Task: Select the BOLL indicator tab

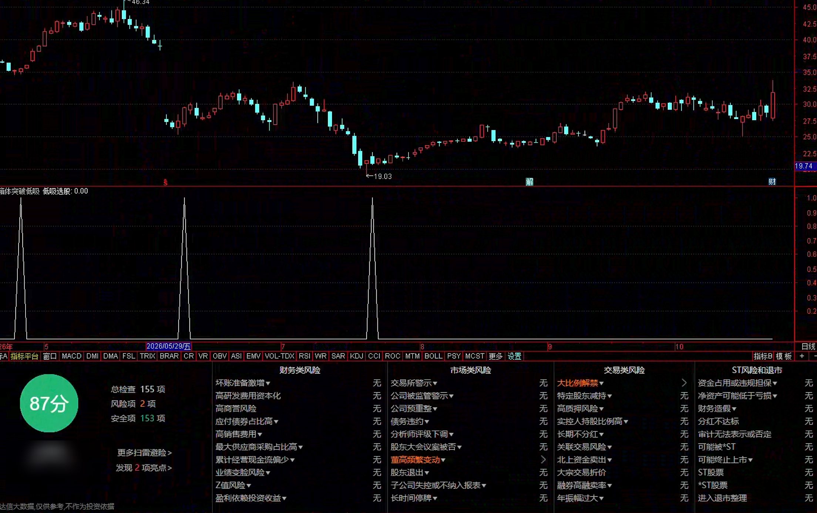Action: pos(433,356)
